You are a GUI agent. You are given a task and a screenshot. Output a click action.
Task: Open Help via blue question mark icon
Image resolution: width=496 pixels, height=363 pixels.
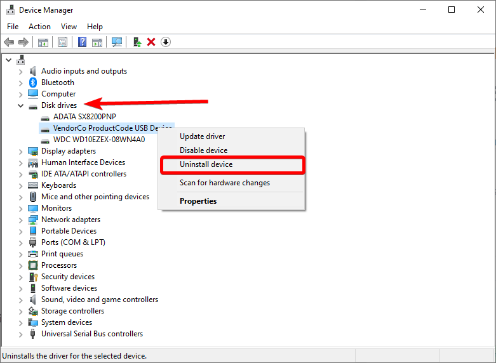tap(83, 42)
